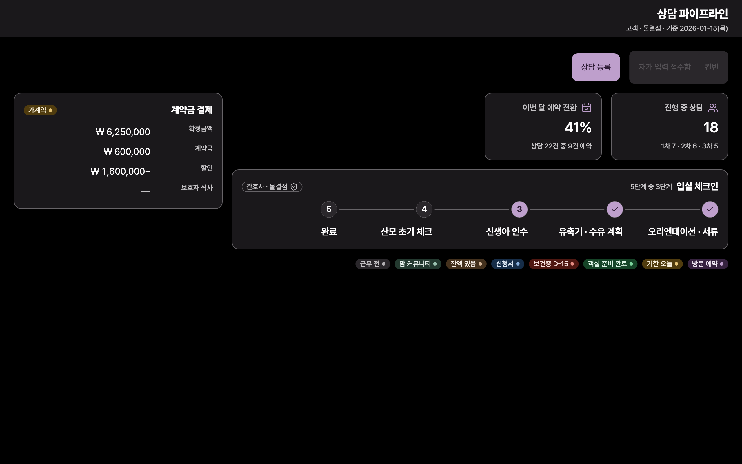Click the 보건증 D-15 chip
Image resolution: width=742 pixels, height=464 pixels.
tap(554, 264)
